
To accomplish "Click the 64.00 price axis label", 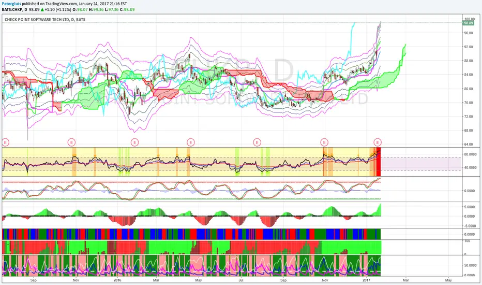I will pos(469,144).
